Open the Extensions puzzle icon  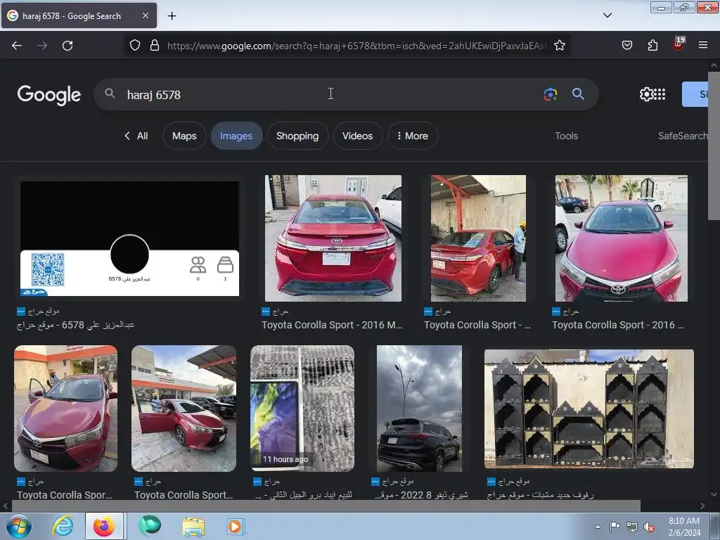652,45
